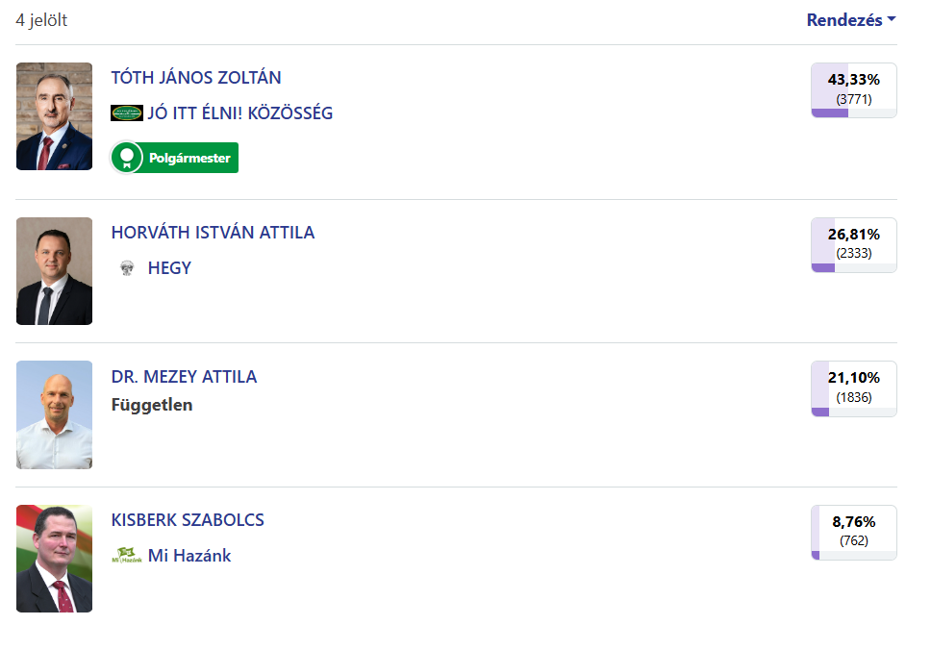Viewport: 931px width, 650px height.
Task: Open DR. MEZEY ATTILA candidate page
Action: click(184, 376)
